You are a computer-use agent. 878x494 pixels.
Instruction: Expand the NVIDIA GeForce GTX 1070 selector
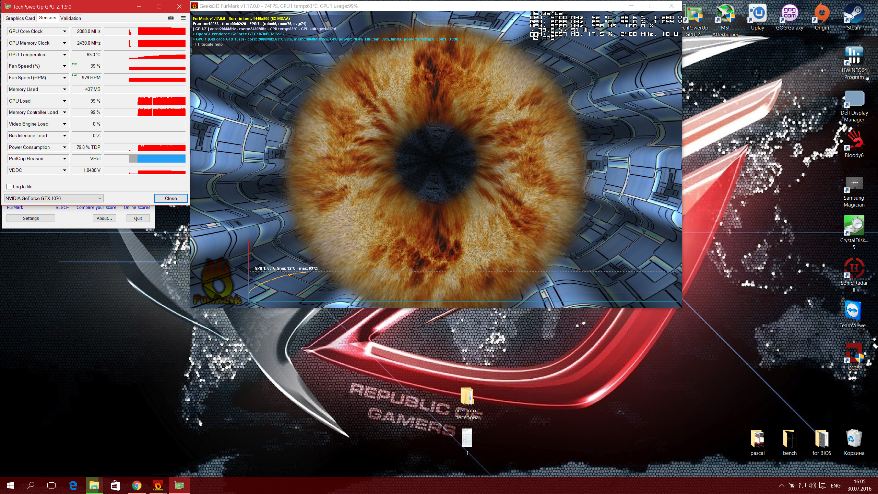coord(99,198)
